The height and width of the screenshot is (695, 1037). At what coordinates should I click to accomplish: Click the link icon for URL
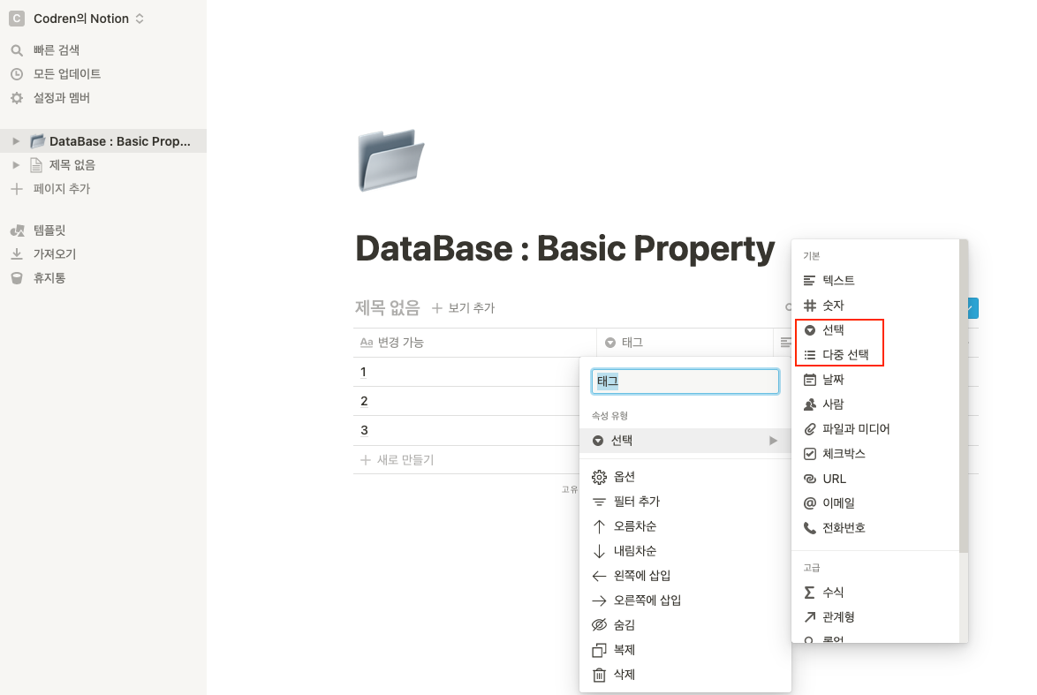[809, 479]
